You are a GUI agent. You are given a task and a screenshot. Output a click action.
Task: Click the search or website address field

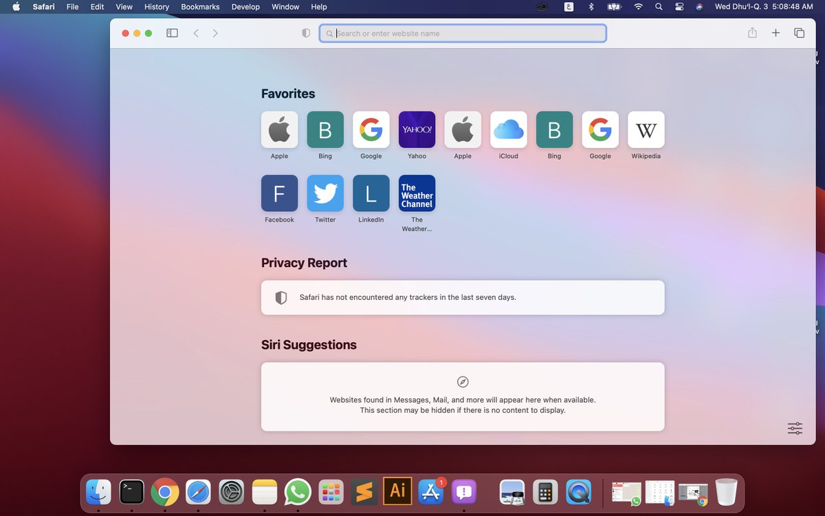pyautogui.click(x=463, y=33)
